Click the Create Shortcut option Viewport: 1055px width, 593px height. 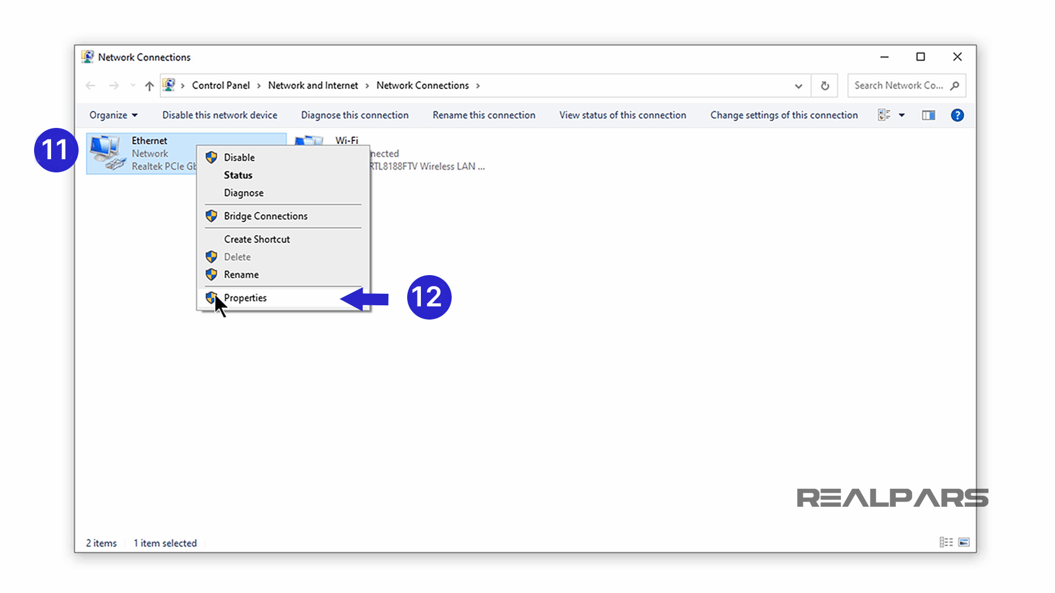257,239
